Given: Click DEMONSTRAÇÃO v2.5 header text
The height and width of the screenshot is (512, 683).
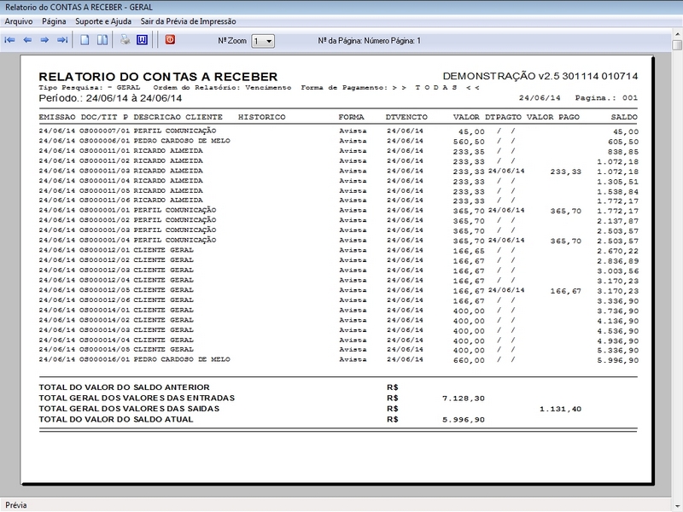Looking at the screenshot, I should [x=540, y=76].
